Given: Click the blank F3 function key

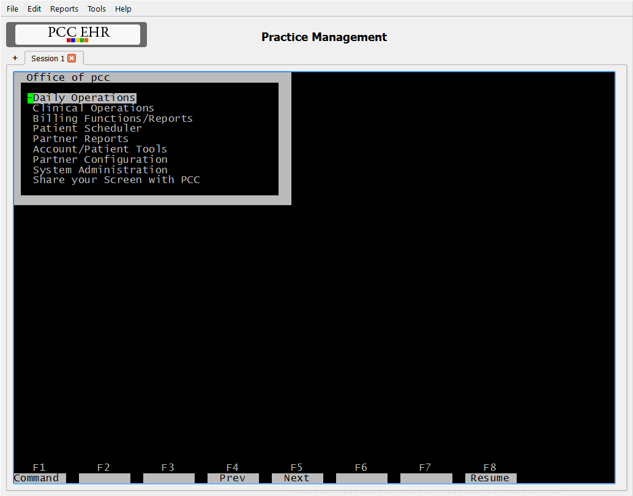Looking at the screenshot, I should point(169,478).
